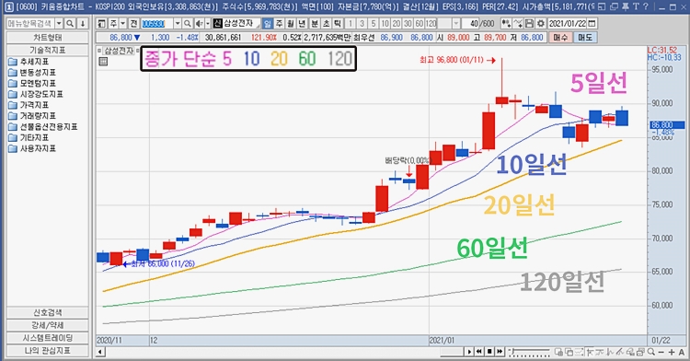690x361 pixels.
Task: Click the 2021/01/22 date field
Action: [568, 23]
